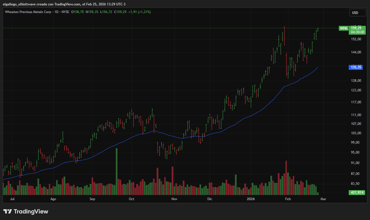370x220 pixels.
Task: Click the Sep label on time axis
Action: point(92,199)
